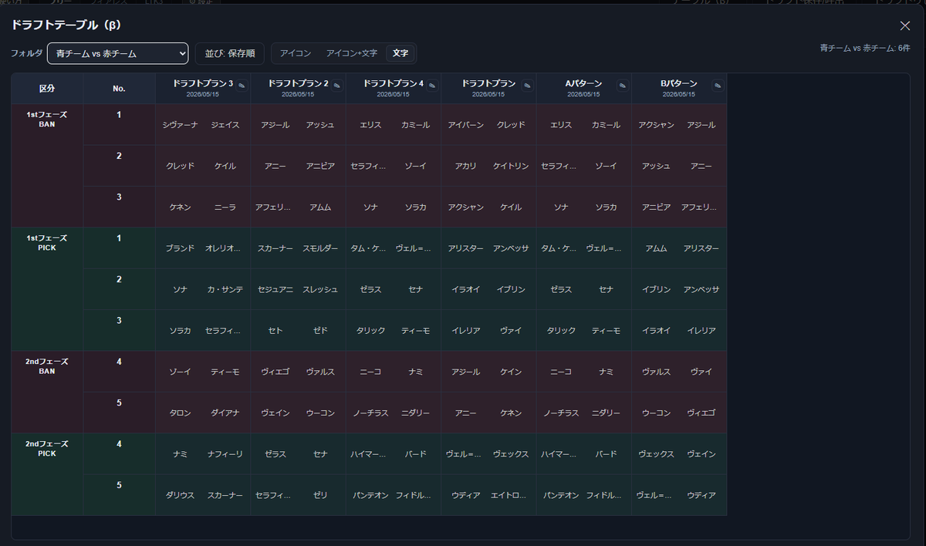Click スモルダー in the ドラフトプラン 2 column
The image size is (926, 546).
320,248
